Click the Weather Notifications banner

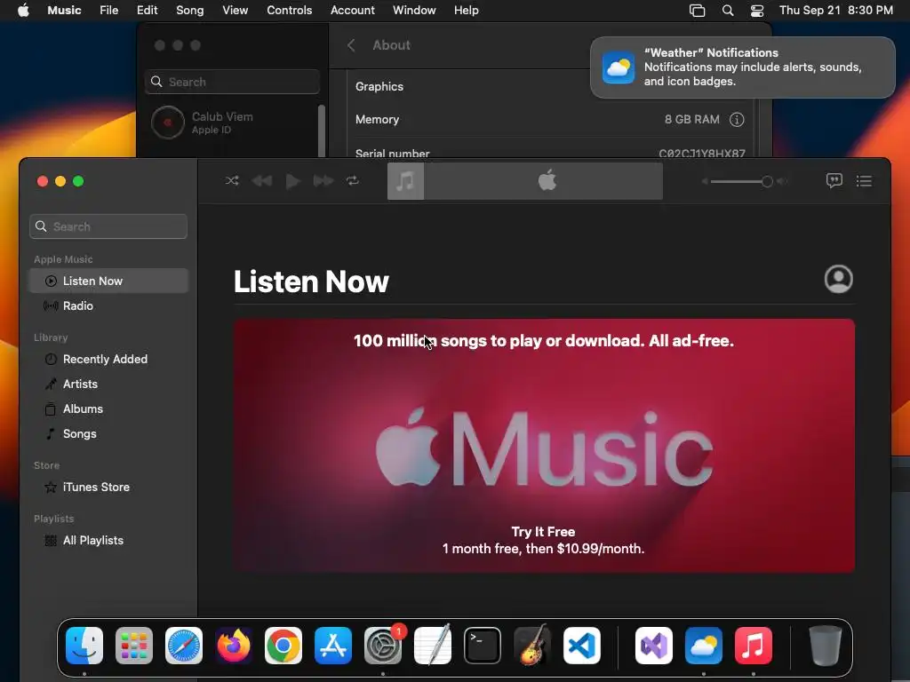coord(743,67)
